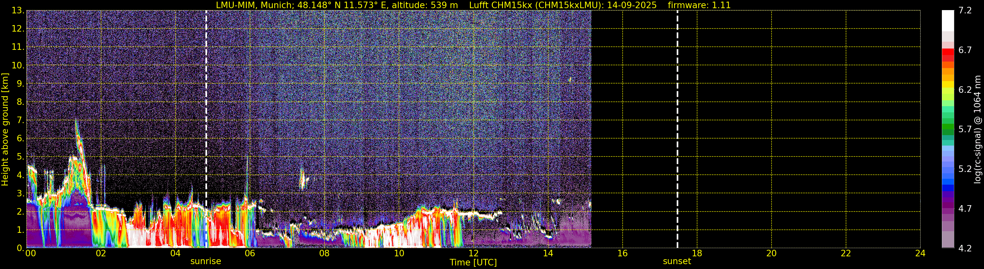Click the '02' time axis tick label
984x269 pixels.
point(101,253)
